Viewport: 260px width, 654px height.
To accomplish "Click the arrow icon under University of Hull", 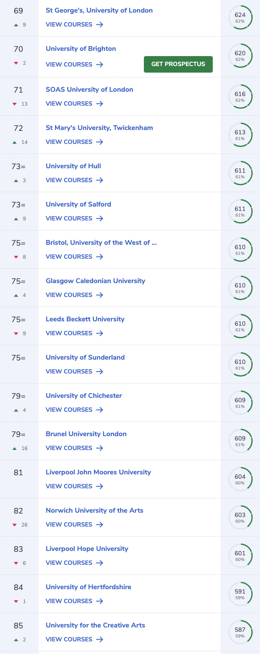I will coord(100,180).
